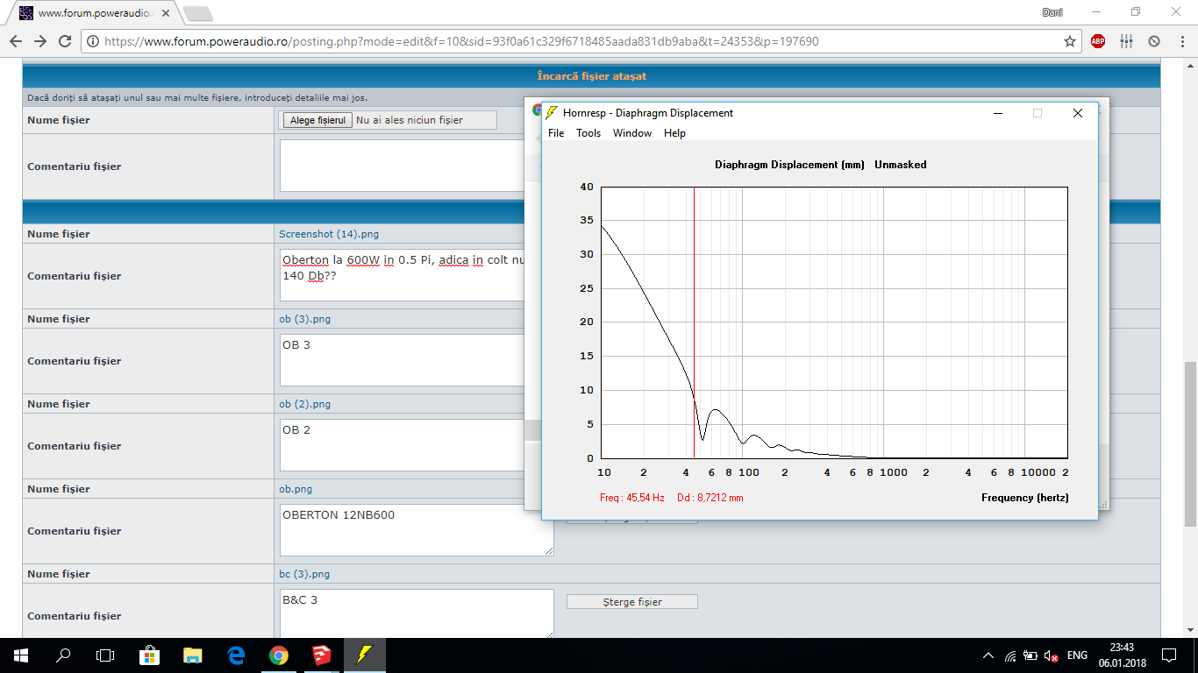Open the AdBlock Plus extension icon
Image resolution: width=1198 pixels, height=673 pixels.
(1098, 41)
